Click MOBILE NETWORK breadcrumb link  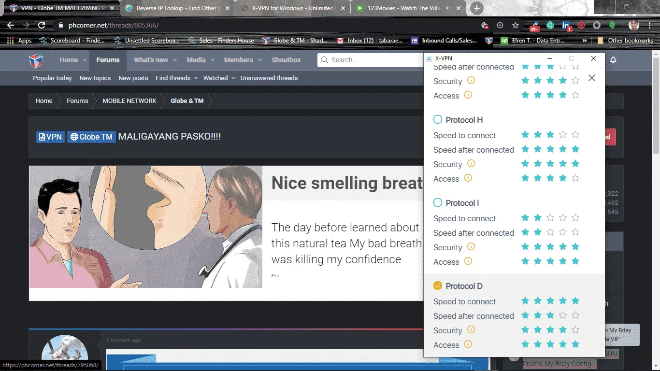point(129,100)
